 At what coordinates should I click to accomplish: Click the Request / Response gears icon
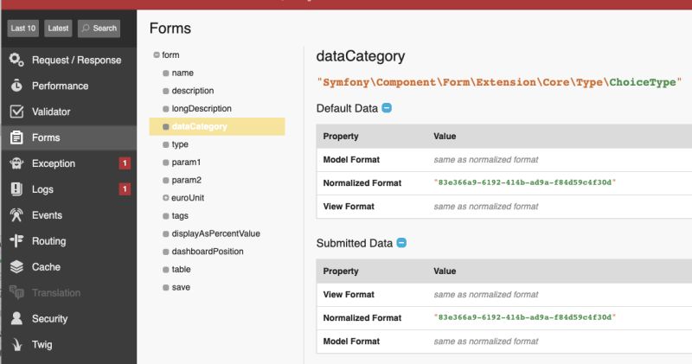[x=16, y=60]
